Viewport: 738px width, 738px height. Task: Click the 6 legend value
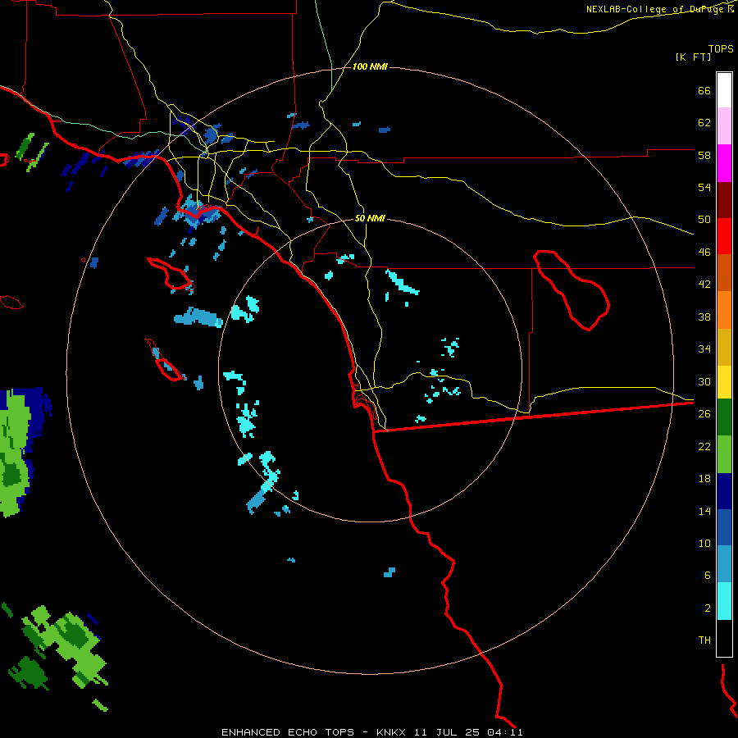point(708,576)
